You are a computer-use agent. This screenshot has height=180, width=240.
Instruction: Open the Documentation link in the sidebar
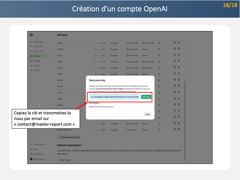pos(40,145)
